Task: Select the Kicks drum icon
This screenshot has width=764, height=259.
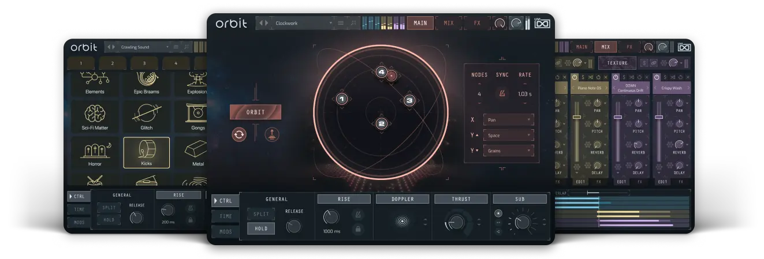Action: 146,153
